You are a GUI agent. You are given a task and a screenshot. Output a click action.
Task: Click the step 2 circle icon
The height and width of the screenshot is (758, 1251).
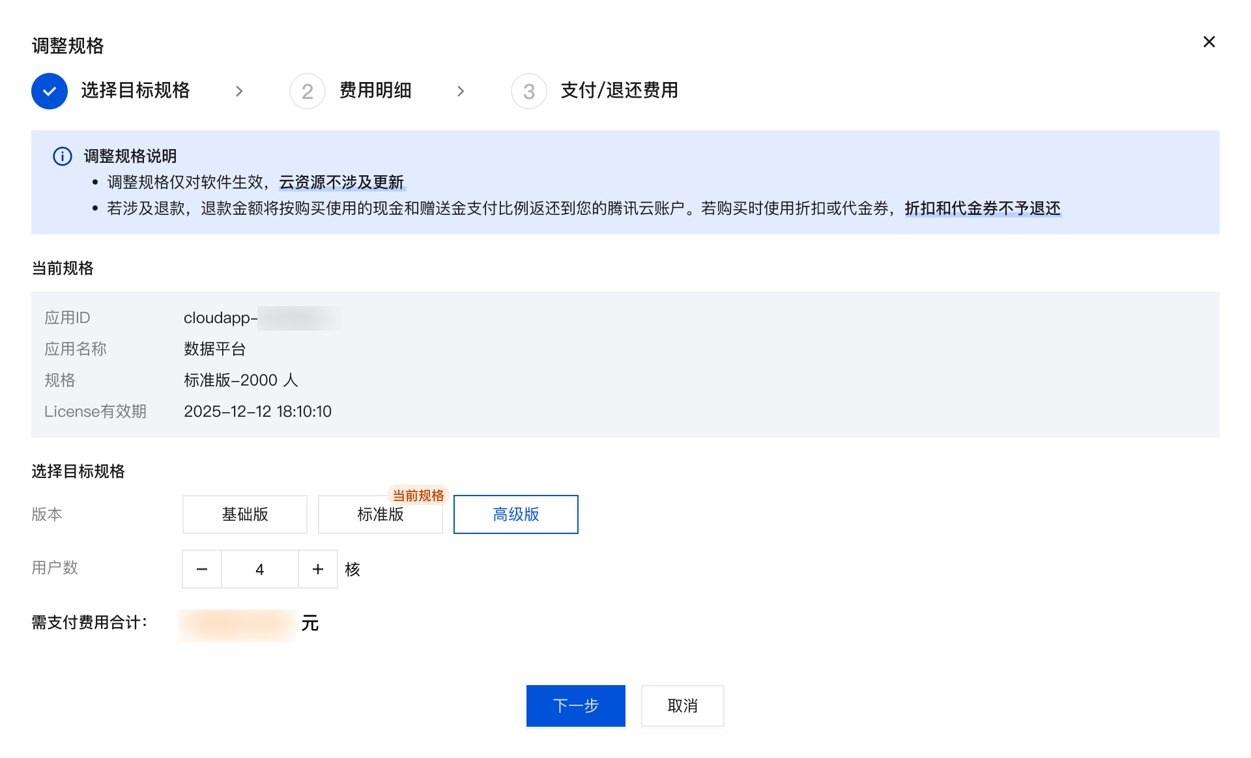307,91
